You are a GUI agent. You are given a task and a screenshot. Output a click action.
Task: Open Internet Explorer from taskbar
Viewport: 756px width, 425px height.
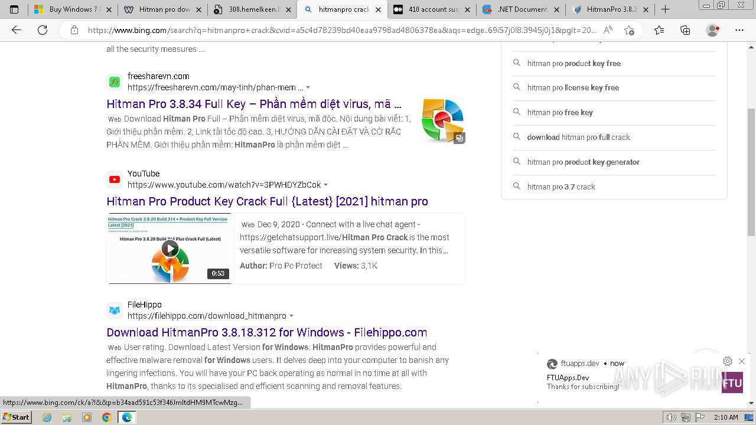[47, 417]
